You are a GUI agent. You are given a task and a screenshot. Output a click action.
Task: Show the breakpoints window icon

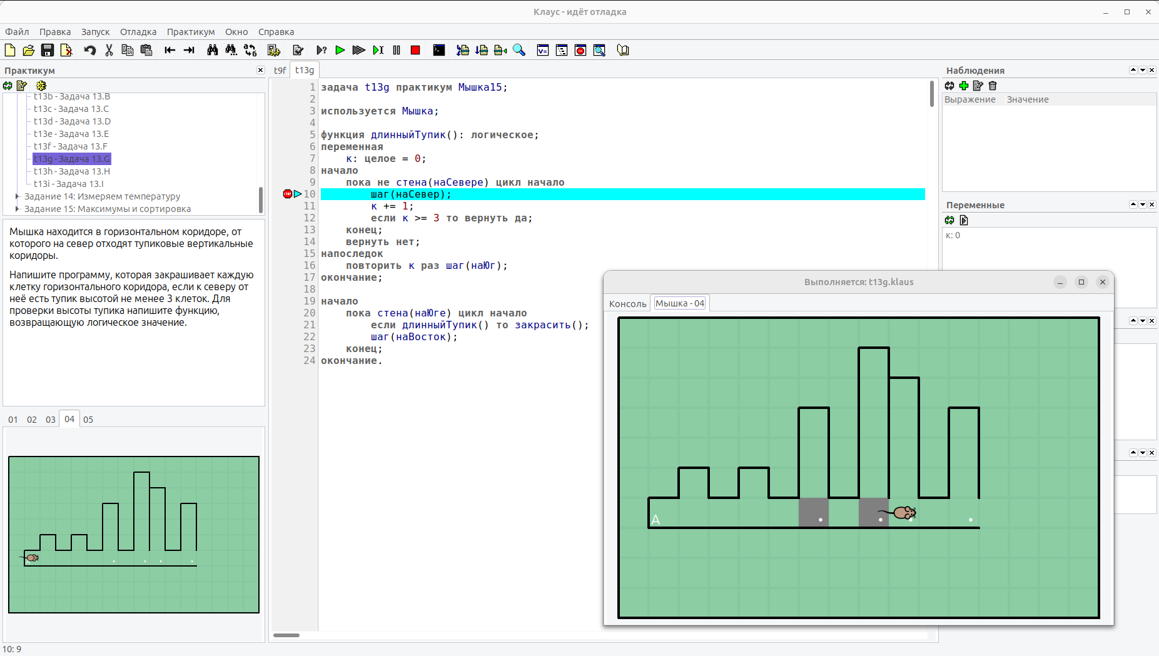[x=580, y=50]
